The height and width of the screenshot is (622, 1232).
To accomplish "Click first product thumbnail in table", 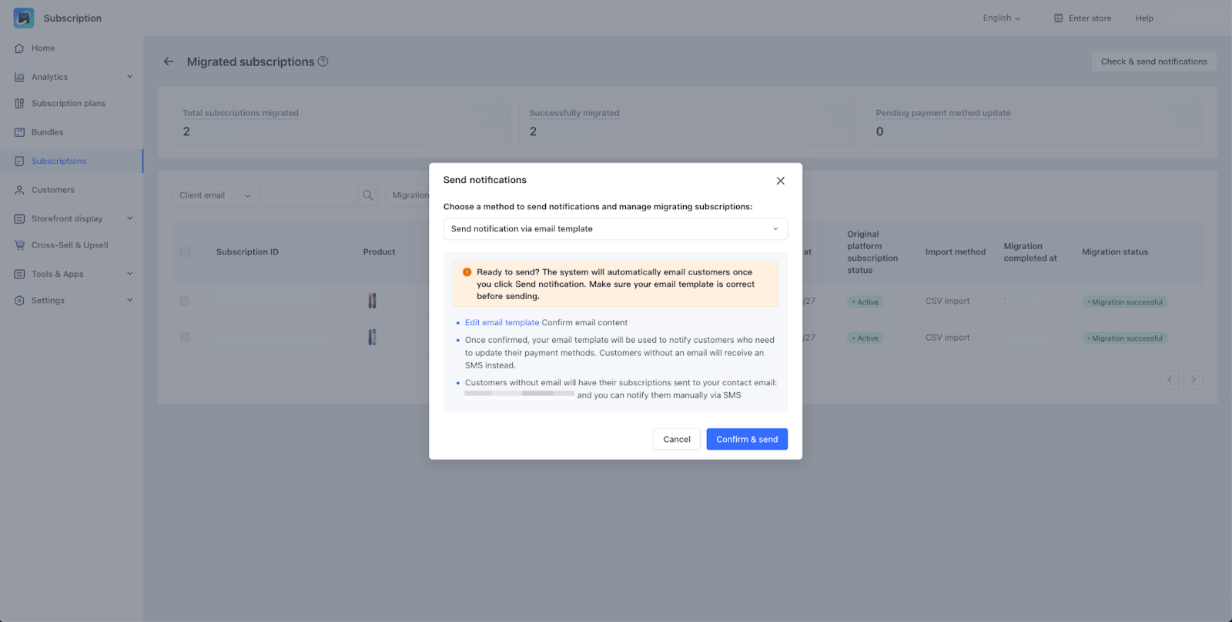I will pyautogui.click(x=372, y=301).
